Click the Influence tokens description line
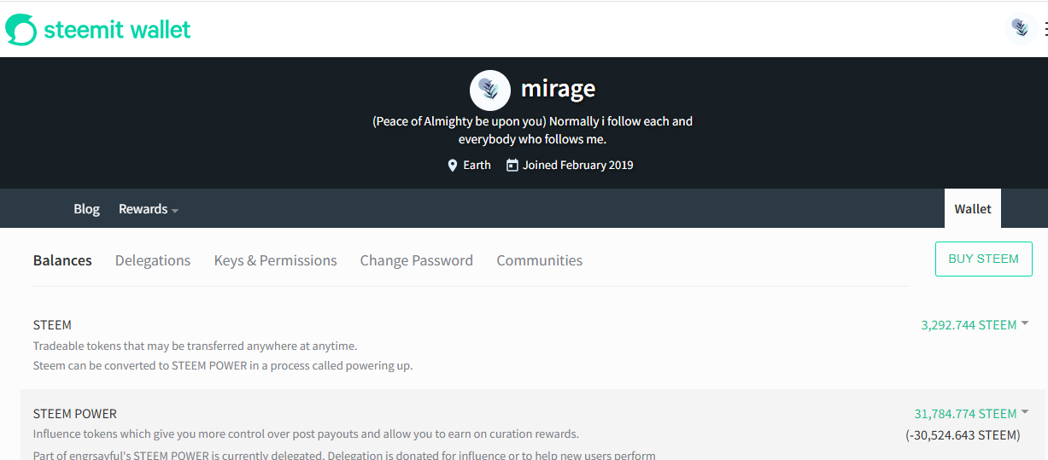The image size is (1048, 460). point(306,434)
